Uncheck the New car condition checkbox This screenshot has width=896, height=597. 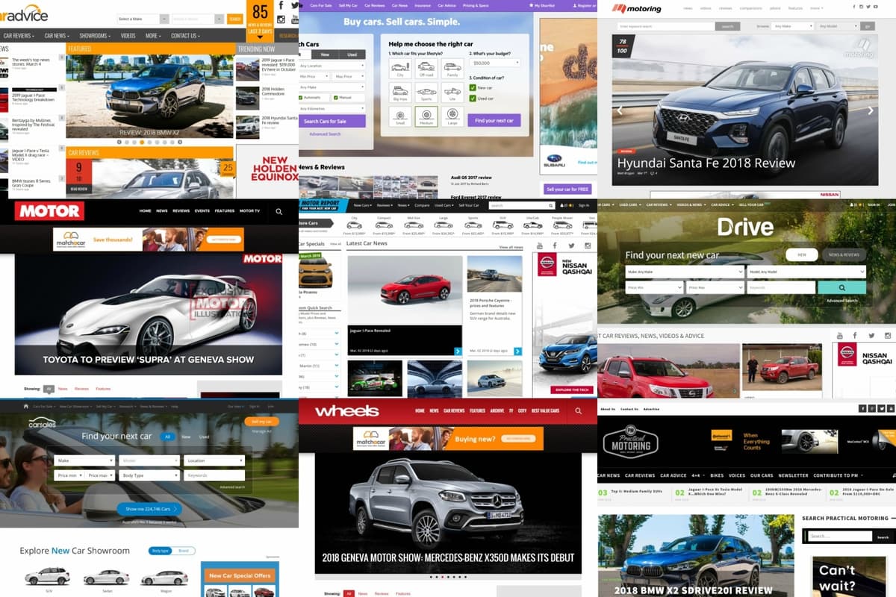coord(472,87)
